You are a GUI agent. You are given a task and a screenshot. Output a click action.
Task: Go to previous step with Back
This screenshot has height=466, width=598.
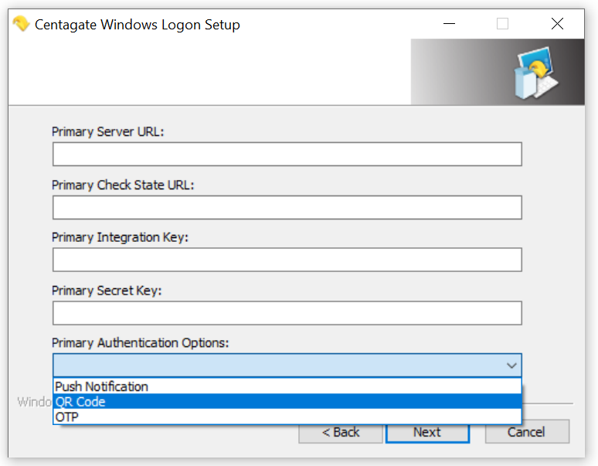[341, 432]
